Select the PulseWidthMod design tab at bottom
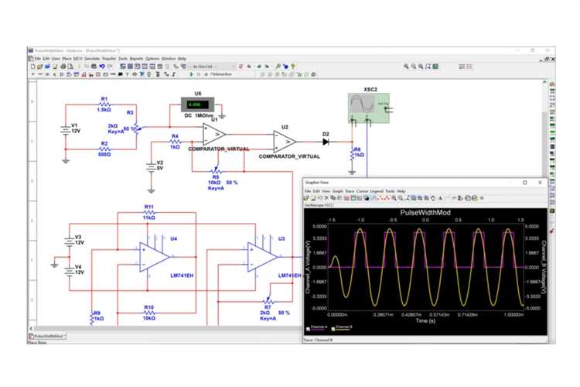580x387 pixels. tap(48, 336)
